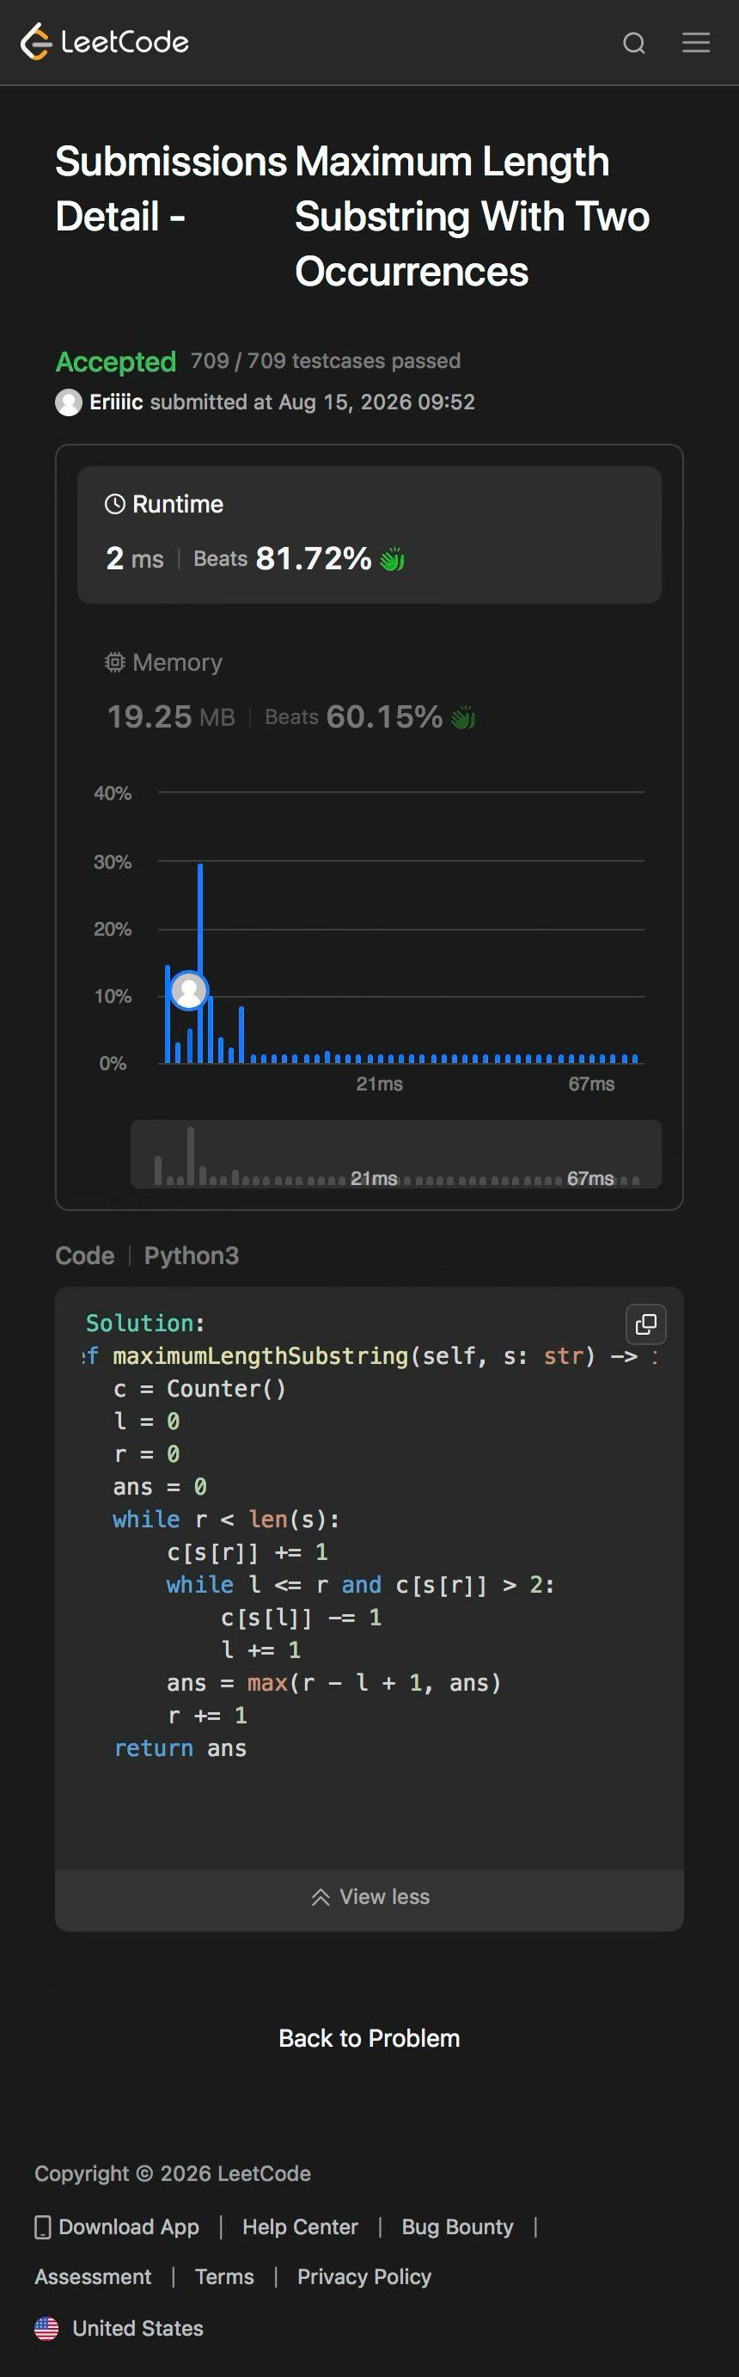The height and width of the screenshot is (2377, 739).
Task: Click the user avatar marker on chart
Action: (189, 991)
